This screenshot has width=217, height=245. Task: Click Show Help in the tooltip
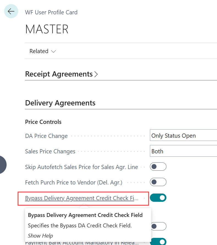40,236
